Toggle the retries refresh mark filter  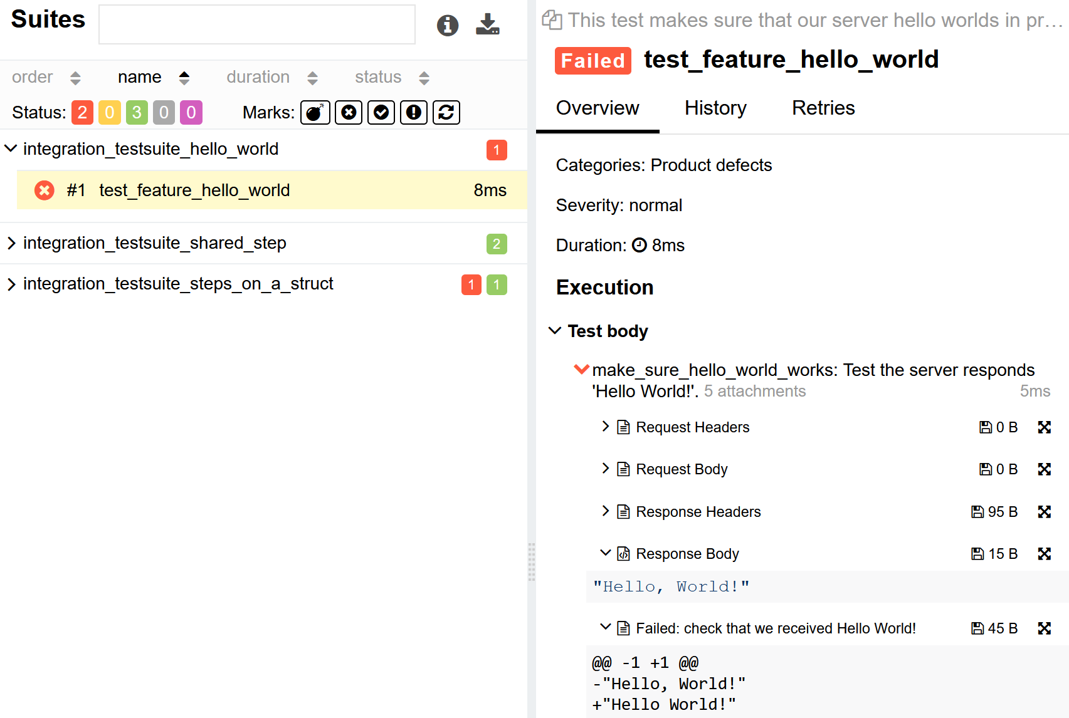446,112
